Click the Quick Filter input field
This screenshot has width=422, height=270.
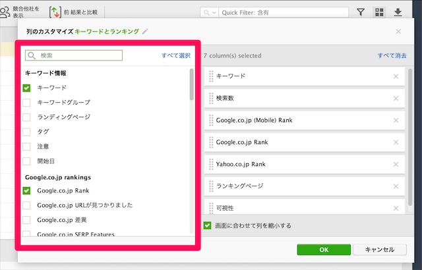point(284,13)
